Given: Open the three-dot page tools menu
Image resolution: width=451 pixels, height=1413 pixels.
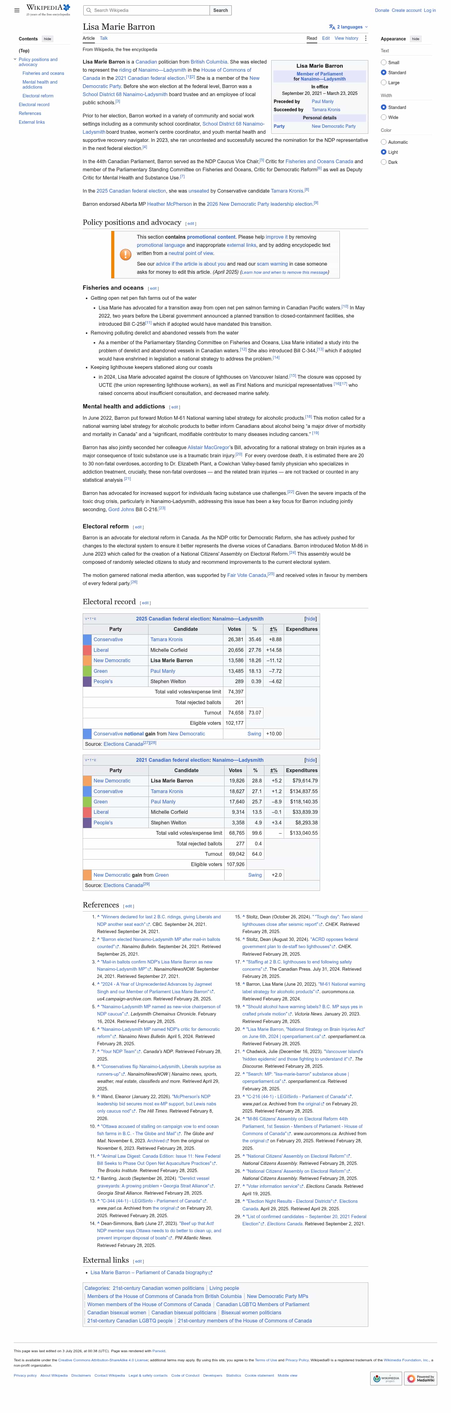Looking at the screenshot, I should pyautogui.click(x=365, y=39).
